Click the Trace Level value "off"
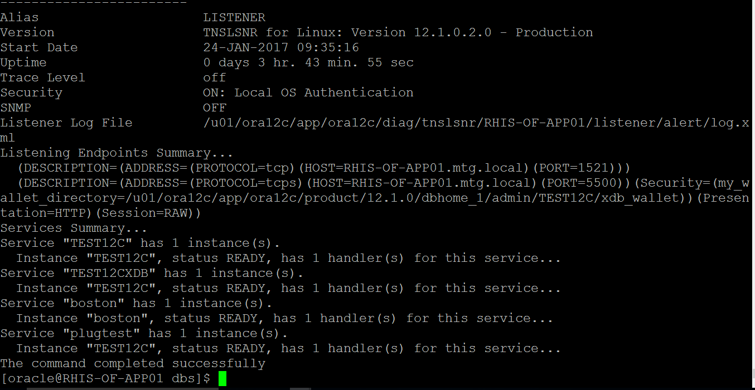The width and height of the screenshot is (755, 390). tap(215, 78)
